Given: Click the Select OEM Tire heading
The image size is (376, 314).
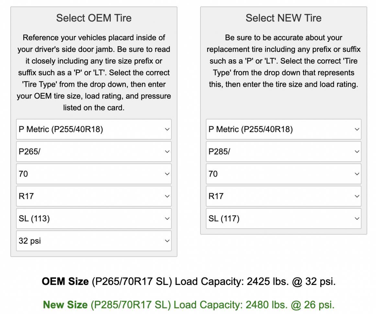Looking at the screenshot, I should pyautogui.click(x=94, y=18).
